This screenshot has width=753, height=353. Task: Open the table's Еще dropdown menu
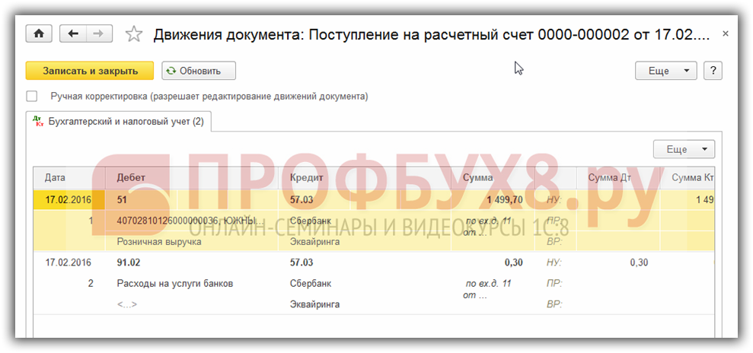click(684, 149)
